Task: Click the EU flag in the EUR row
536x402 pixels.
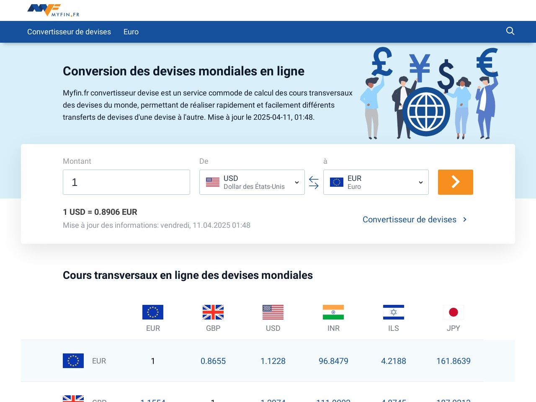Action: 73,361
